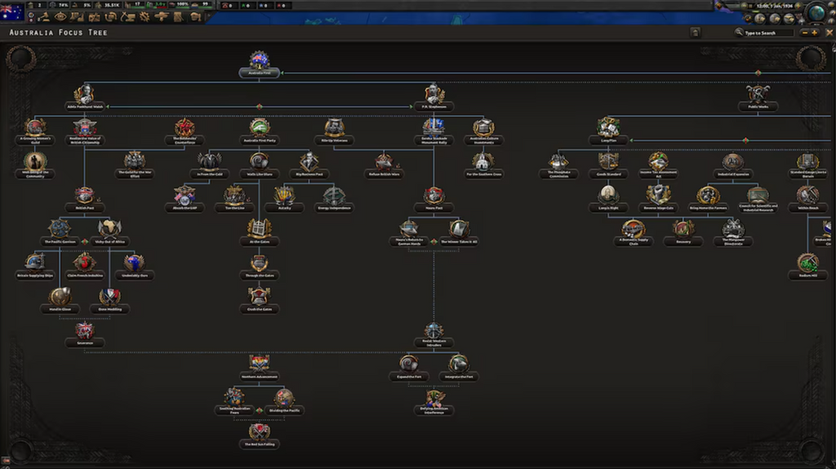The height and width of the screenshot is (469, 836).
Task: Select Realize the Value of British Citizenship
Action: 85,132
